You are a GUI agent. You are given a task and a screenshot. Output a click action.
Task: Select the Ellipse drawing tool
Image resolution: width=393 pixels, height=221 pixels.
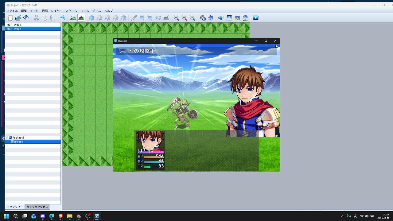[150, 18]
